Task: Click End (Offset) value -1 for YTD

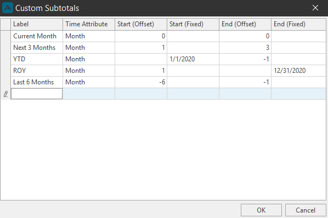Action: (245, 59)
